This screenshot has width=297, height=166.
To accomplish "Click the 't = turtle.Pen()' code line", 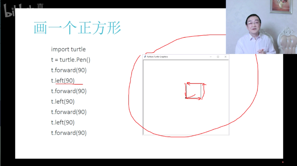I will (x=71, y=60).
